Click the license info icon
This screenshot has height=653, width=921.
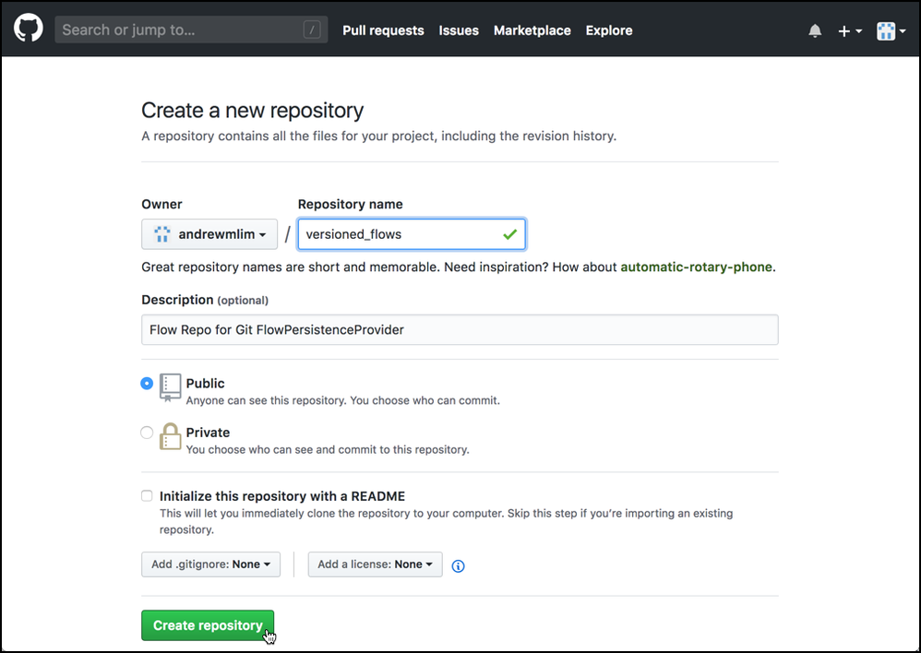(x=458, y=565)
